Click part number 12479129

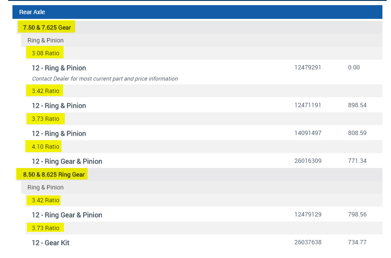(308, 214)
